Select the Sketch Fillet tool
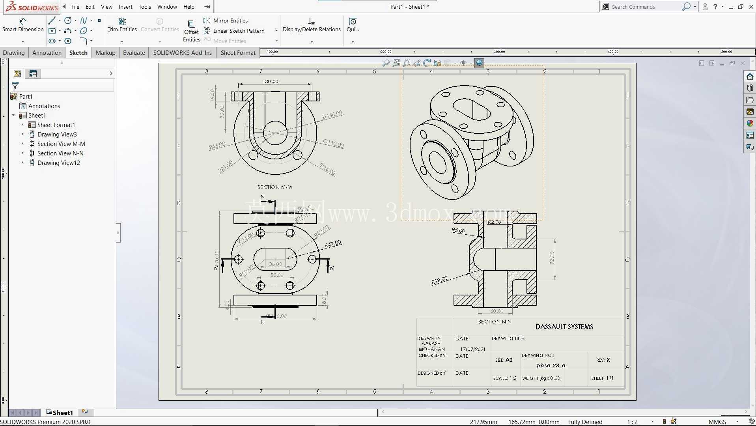The image size is (756, 426). point(84,41)
